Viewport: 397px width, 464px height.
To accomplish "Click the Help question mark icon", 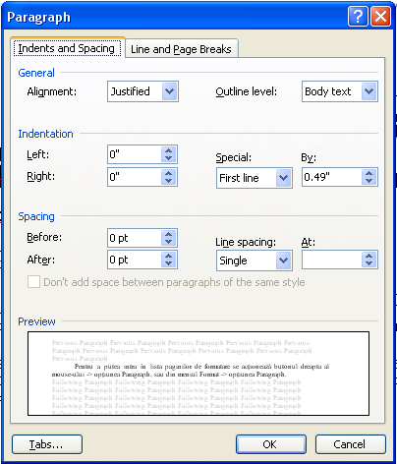I will click(x=358, y=16).
